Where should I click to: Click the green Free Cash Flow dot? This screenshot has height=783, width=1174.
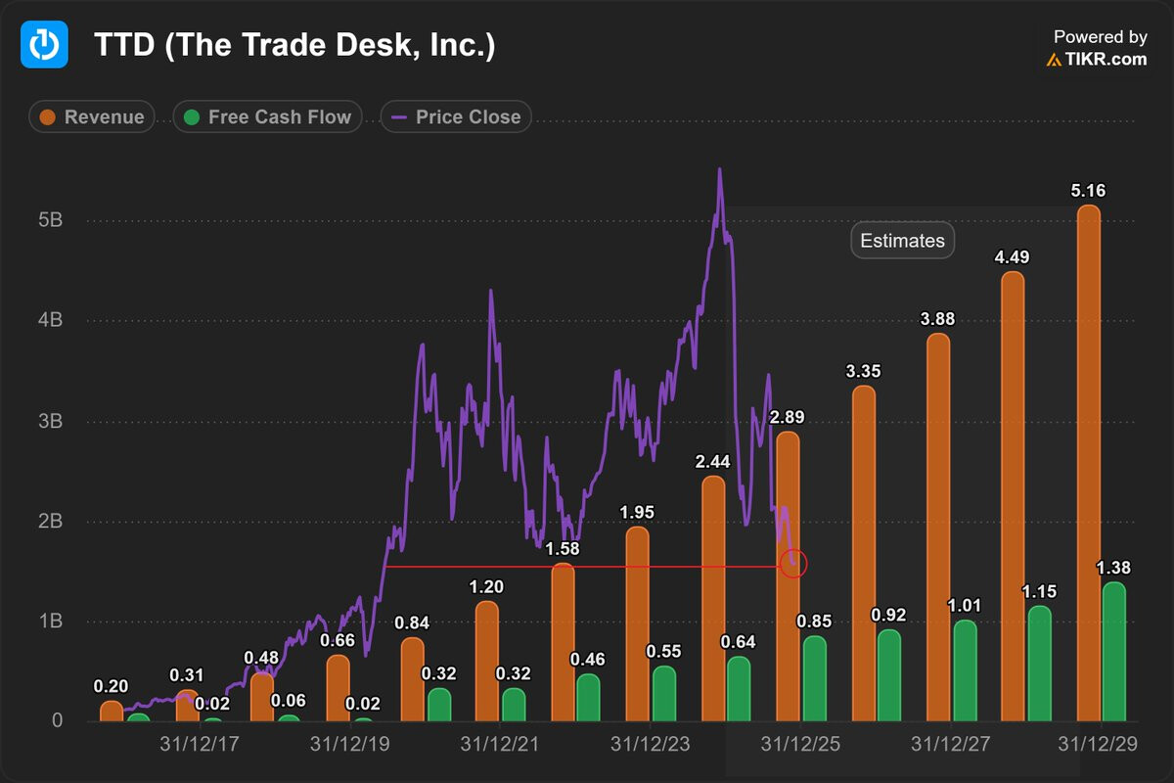coord(192,117)
